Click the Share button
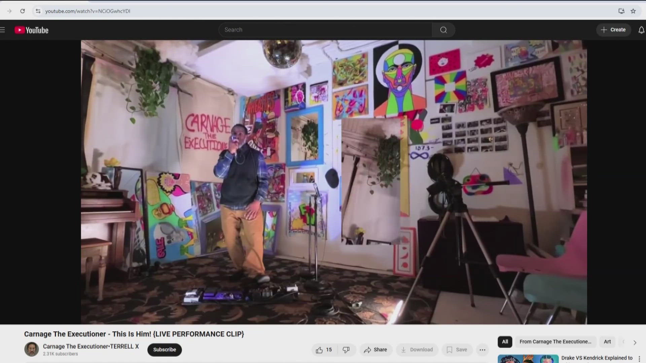 click(375, 350)
